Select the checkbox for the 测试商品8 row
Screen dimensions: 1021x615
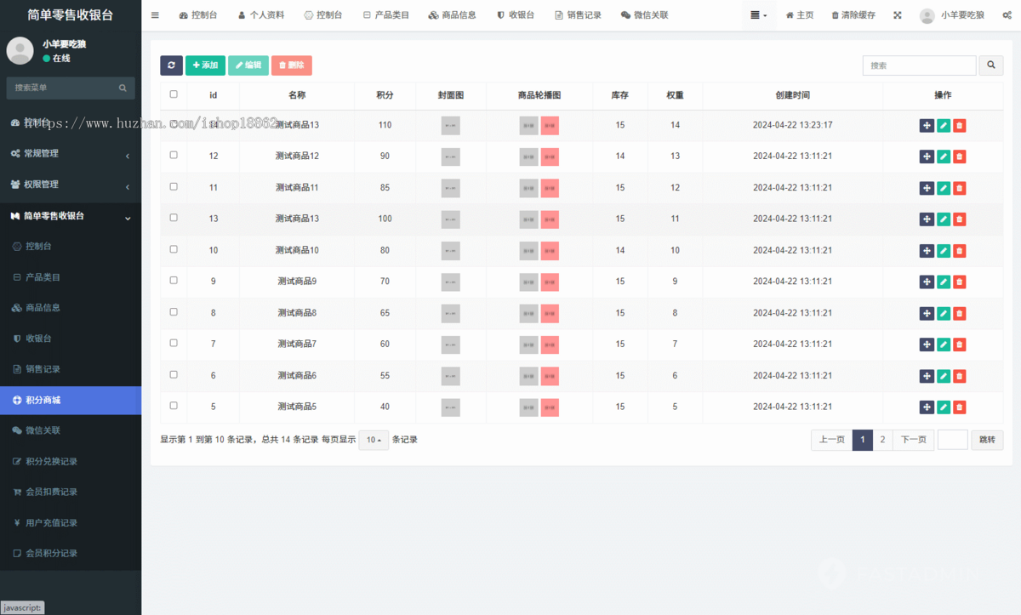[x=174, y=312]
